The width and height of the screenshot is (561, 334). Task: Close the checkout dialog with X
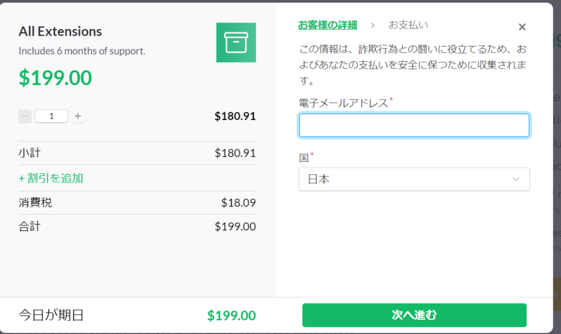pos(522,27)
